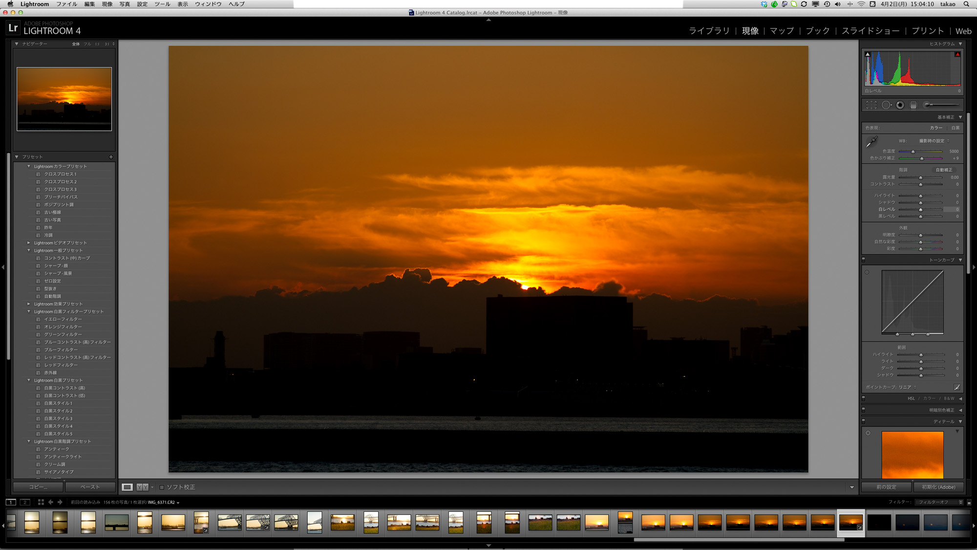
Task: Expand Lightroom ビデオプリセット folder
Action: coord(29,242)
